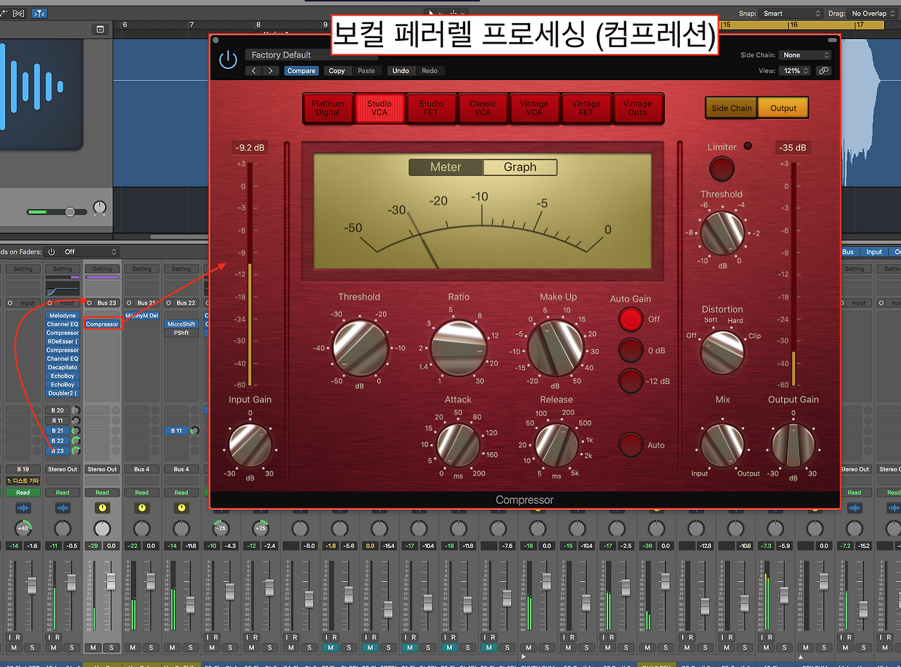Open the Snap Smart dropdown
The height and width of the screenshot is (667, 901).
pos(791,13)
